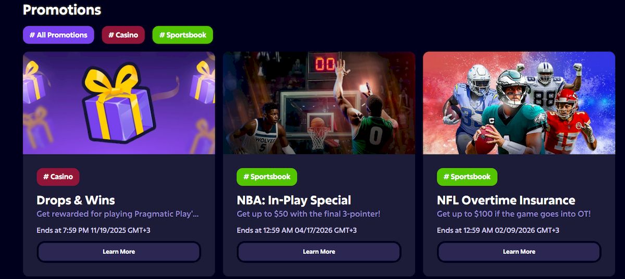Click Casino tag on Drops & Wins card
Screen dimensions: 625x279
(58, 176)
